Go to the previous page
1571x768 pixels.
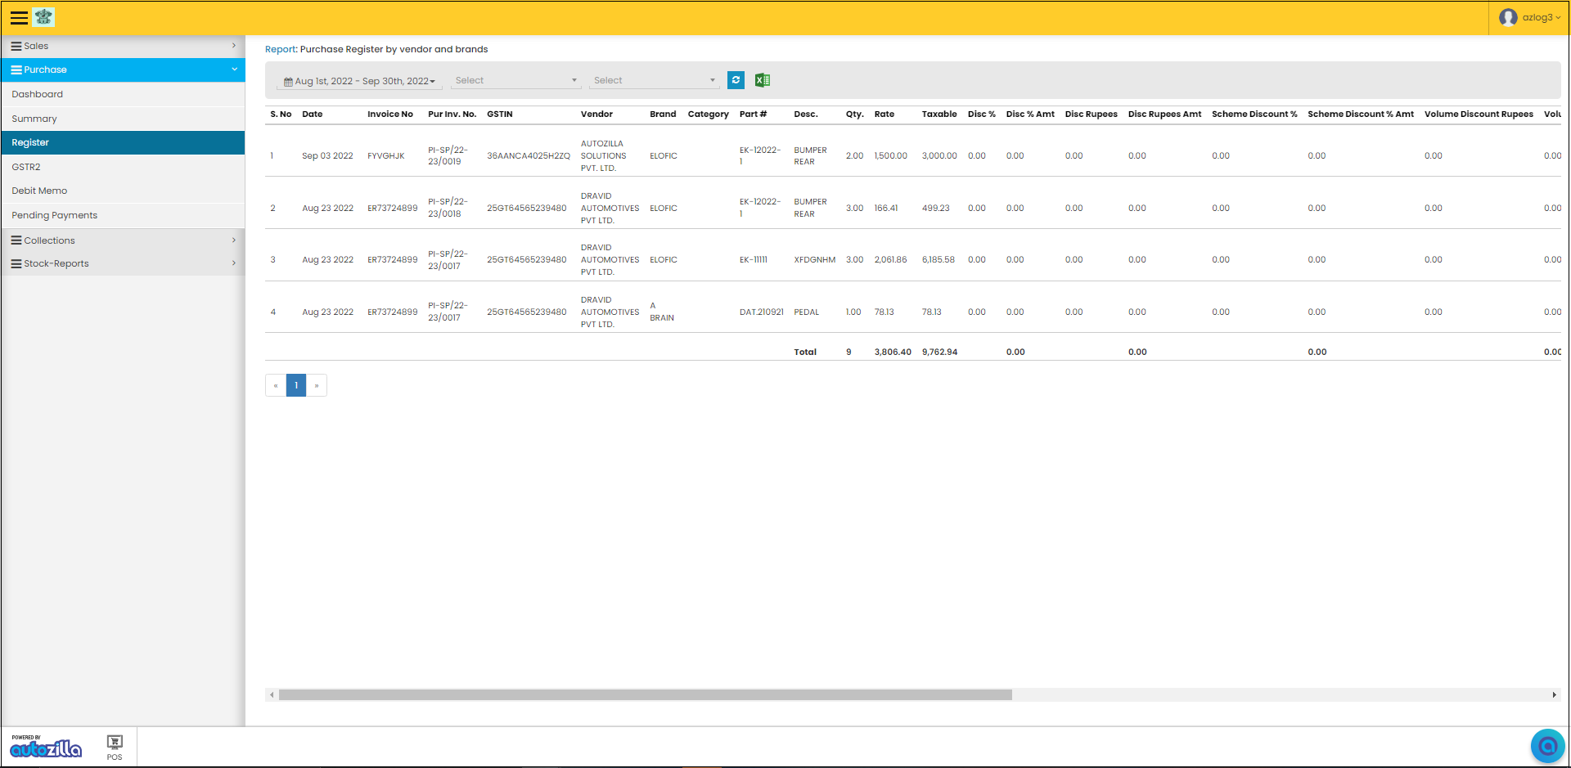(x=276, y=385)
